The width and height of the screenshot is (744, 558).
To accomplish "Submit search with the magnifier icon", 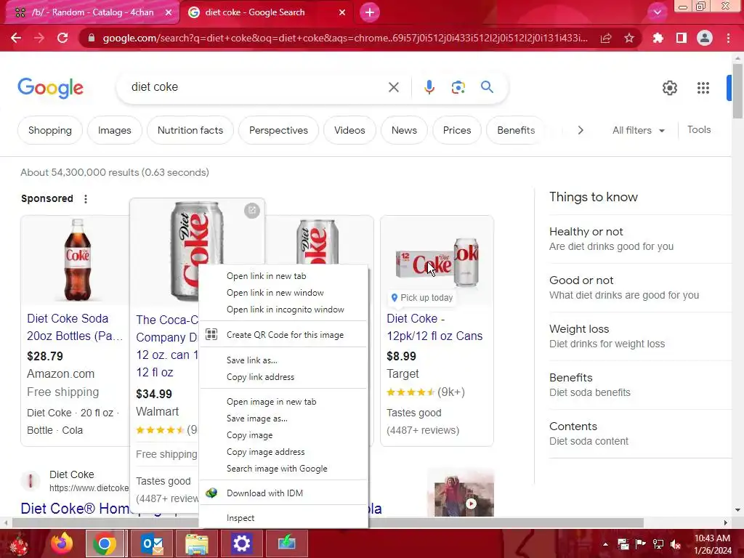I will pyautogui.click(x=487, y=87).
